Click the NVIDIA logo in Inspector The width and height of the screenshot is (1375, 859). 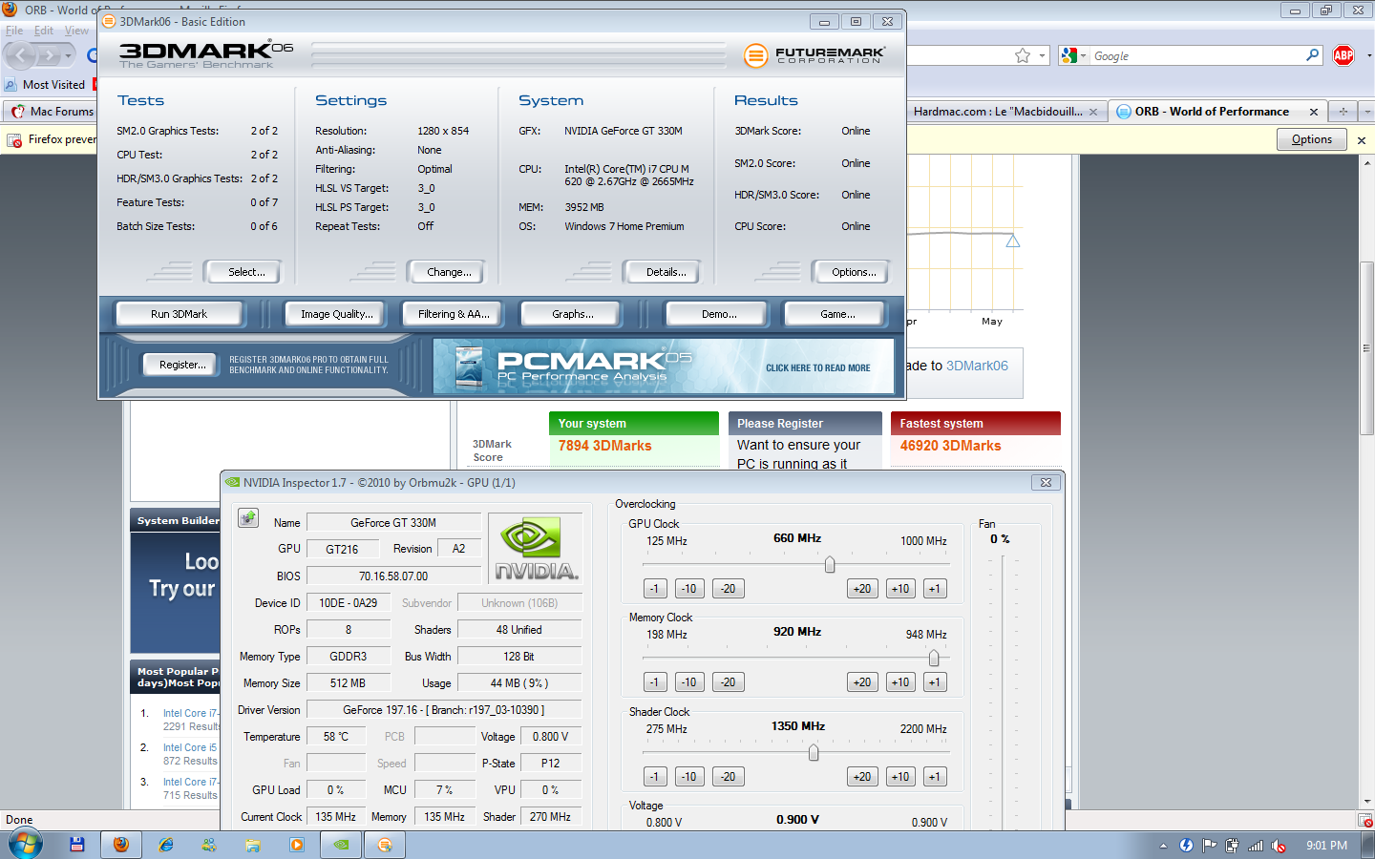(x=535, y=549)
